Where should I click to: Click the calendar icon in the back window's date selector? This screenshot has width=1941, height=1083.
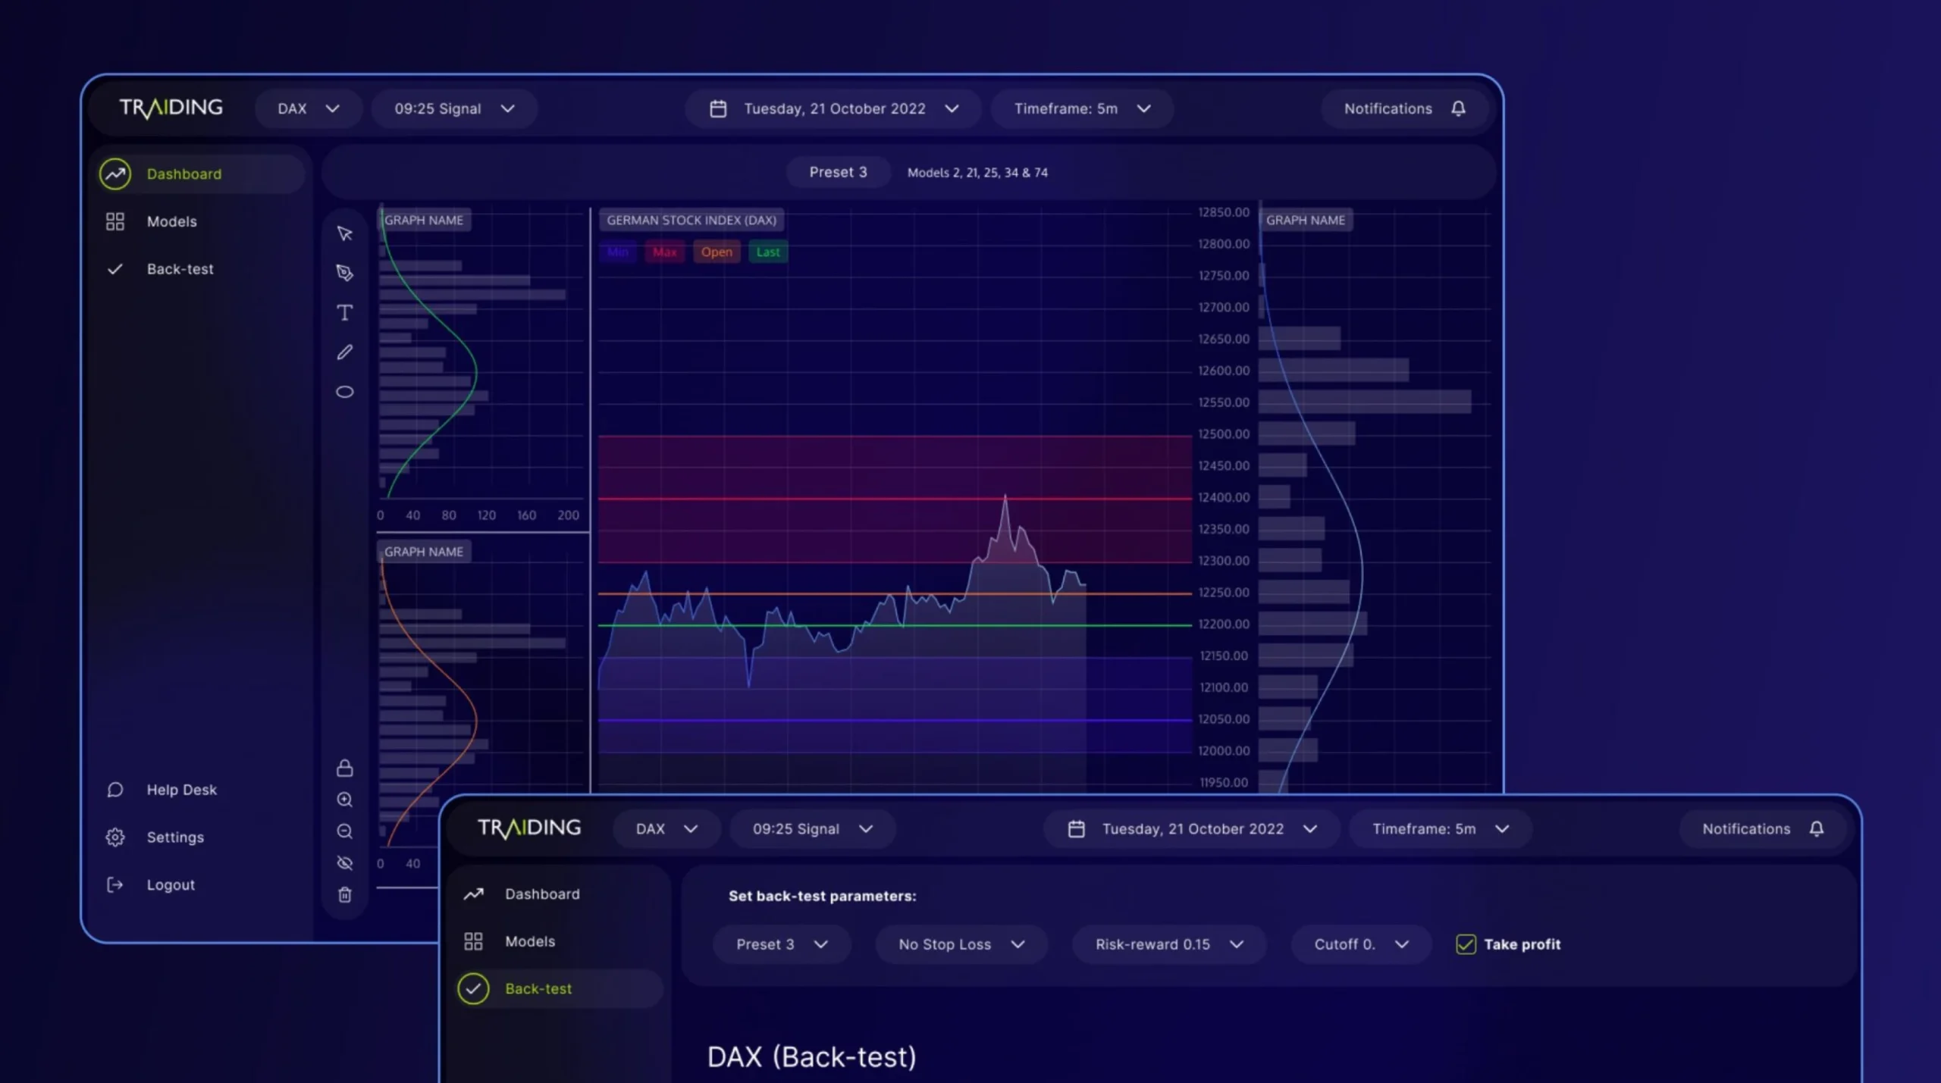[x=718, y=108]
